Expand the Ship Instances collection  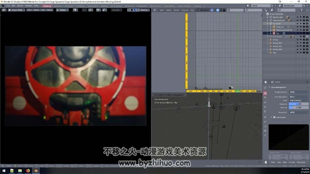[268, 20]
